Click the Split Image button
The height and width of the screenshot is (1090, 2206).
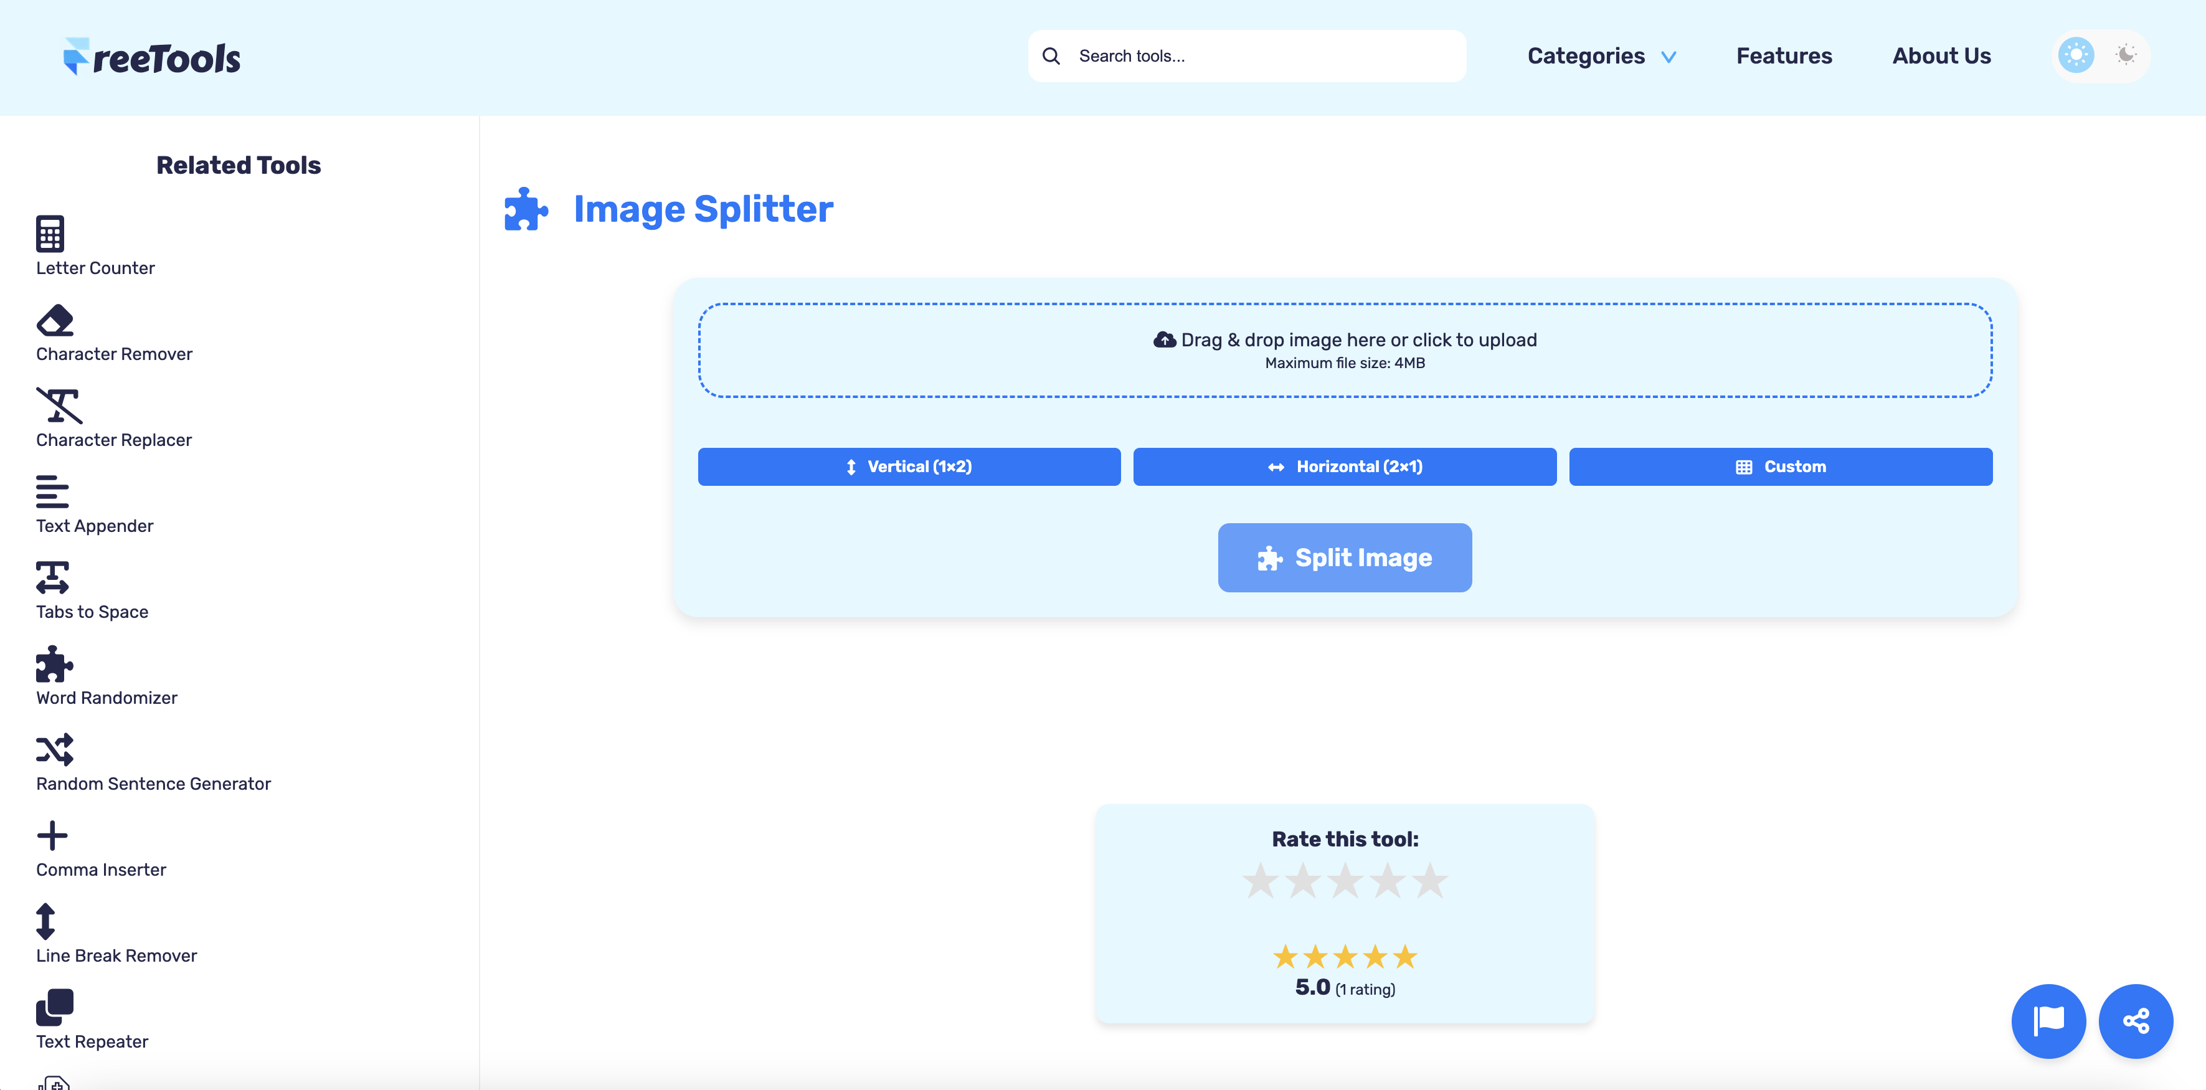1345,557
